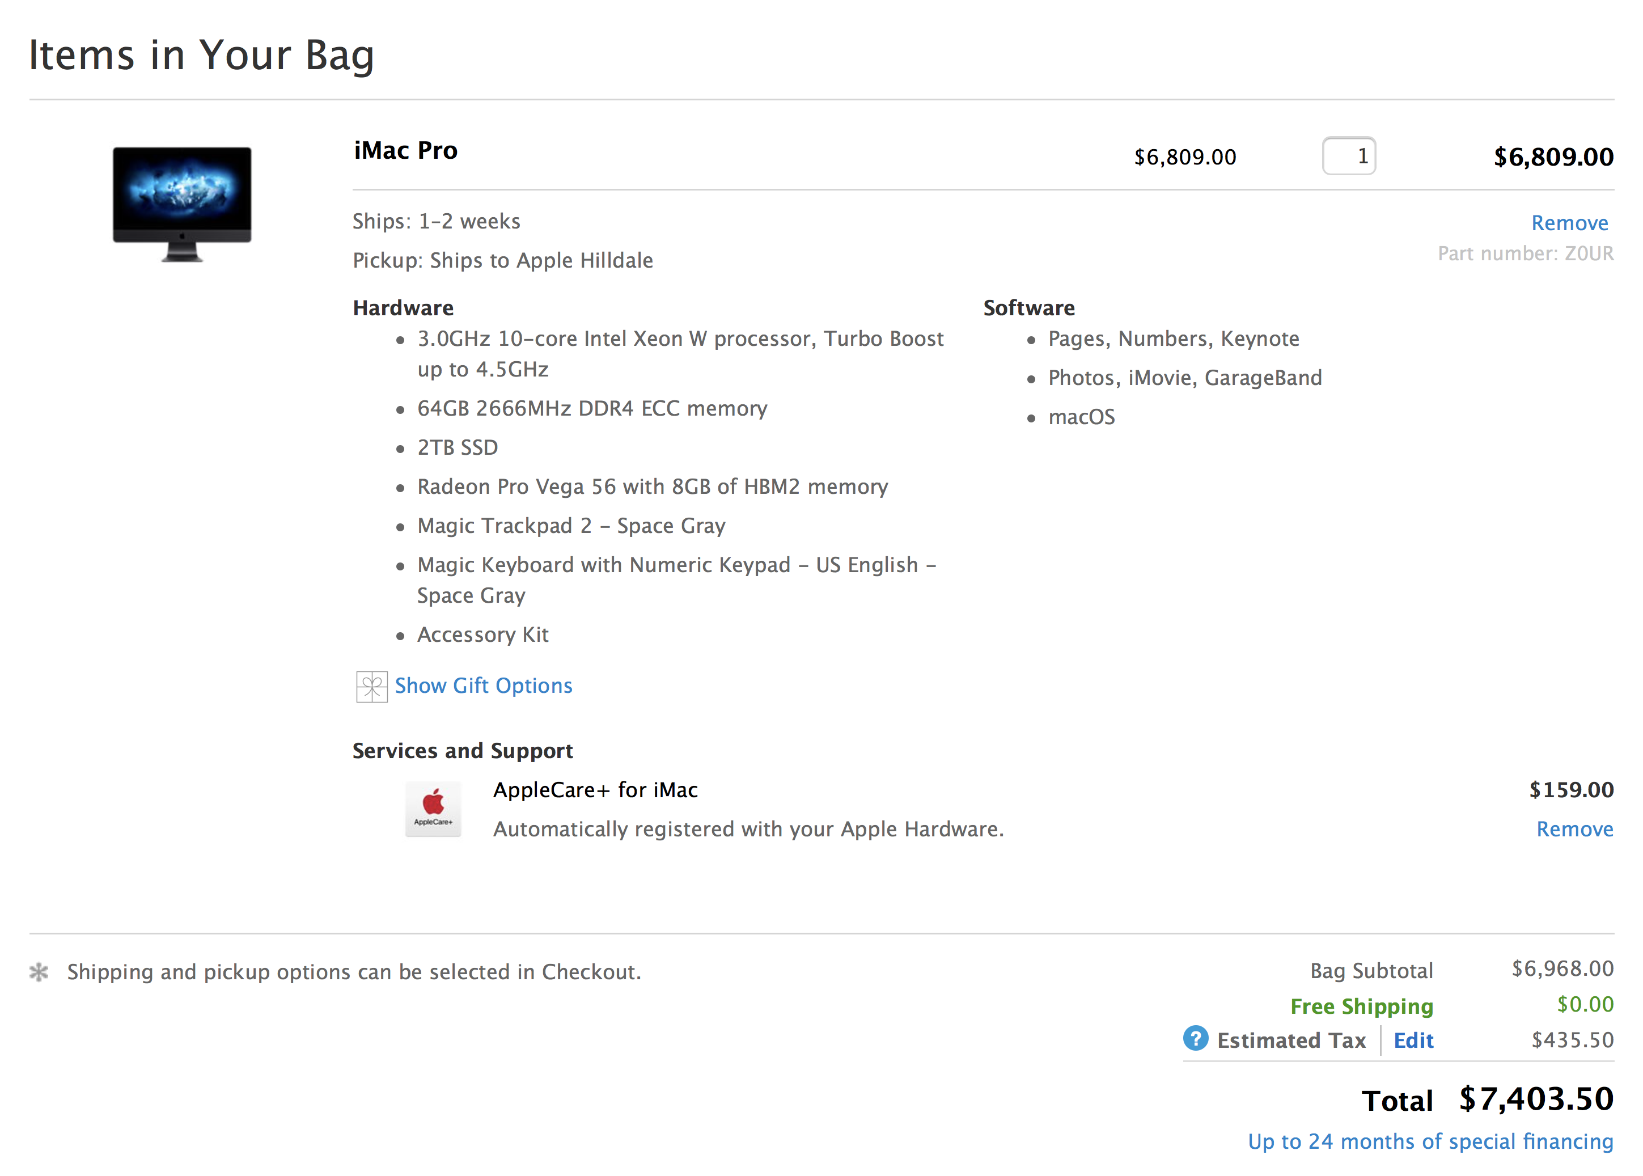Image resolution: width=1643 pixels, height=1176 pixels.
Task: Click Pickup: Ships to Apple Hilldale text
Action: pyautogui.click(x=502, y=260)
